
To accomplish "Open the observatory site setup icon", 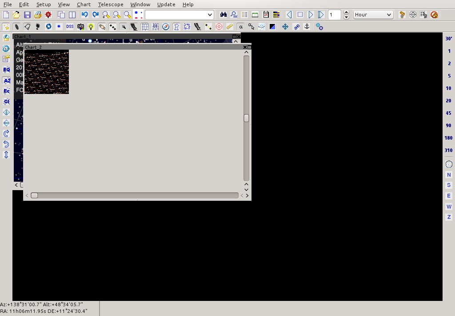I will [6, 38].
